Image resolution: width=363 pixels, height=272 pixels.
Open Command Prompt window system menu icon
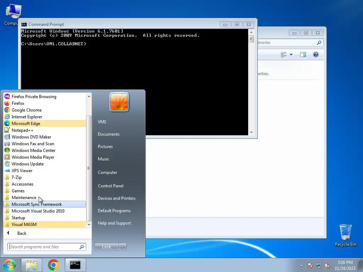coord(24,24)
